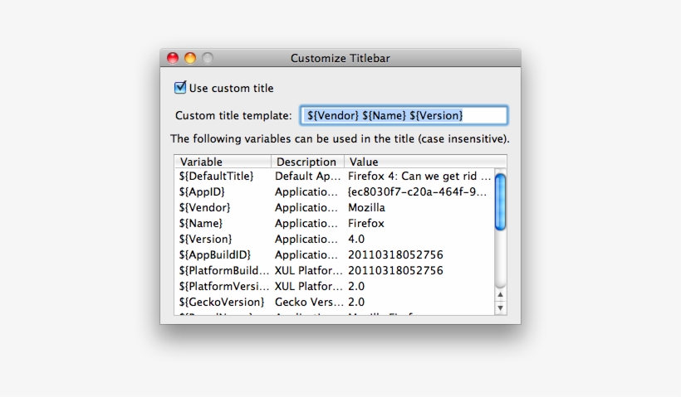Minimize the Customize Titlebar window
This screenshot has width=681, height=397.
(190, 58)
